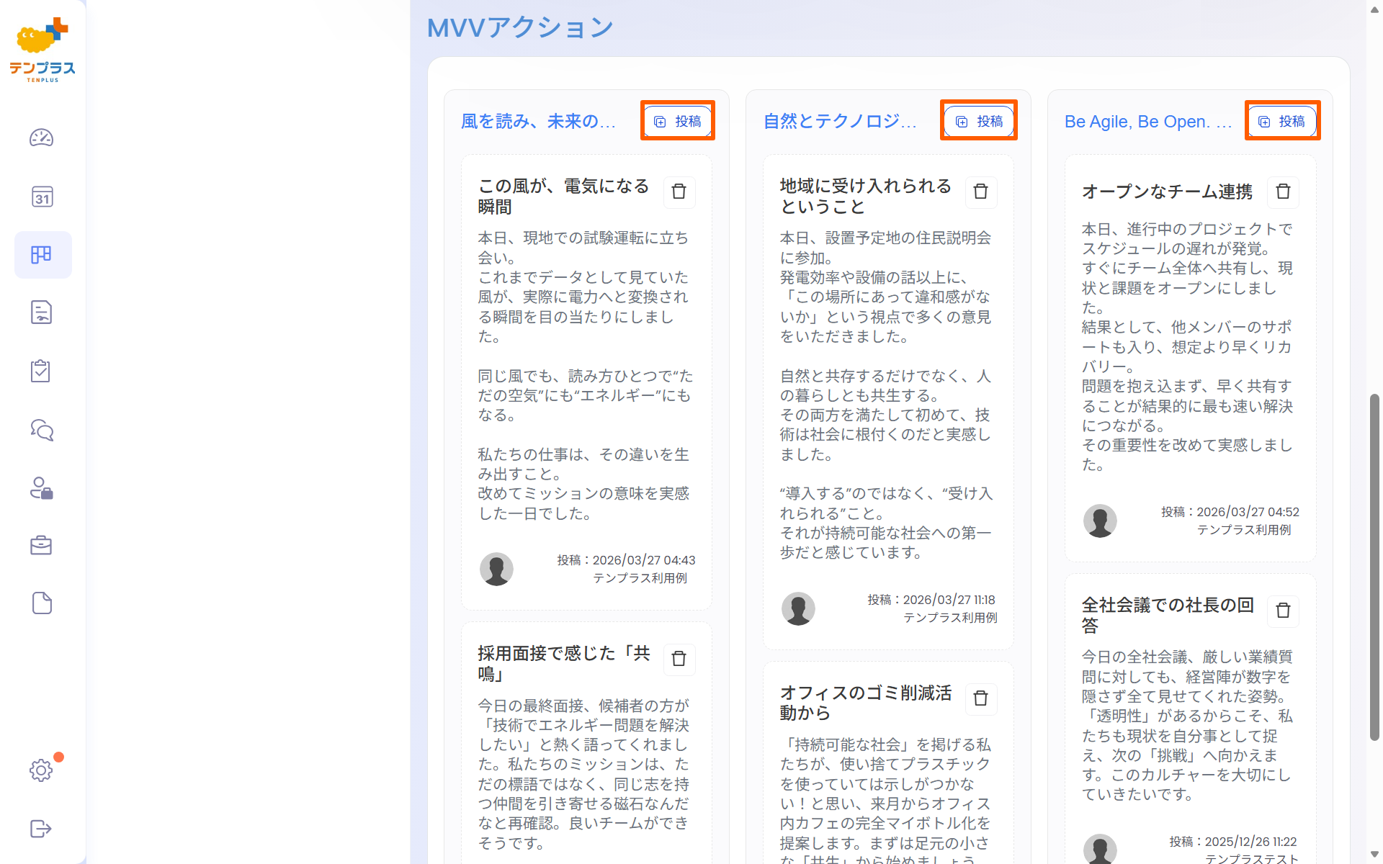Image resolution: width=1383 pixels, height=864 pixels.
Task: Click post title '全社会議での社長の回答'
Action: click(x=1168, y=615)
